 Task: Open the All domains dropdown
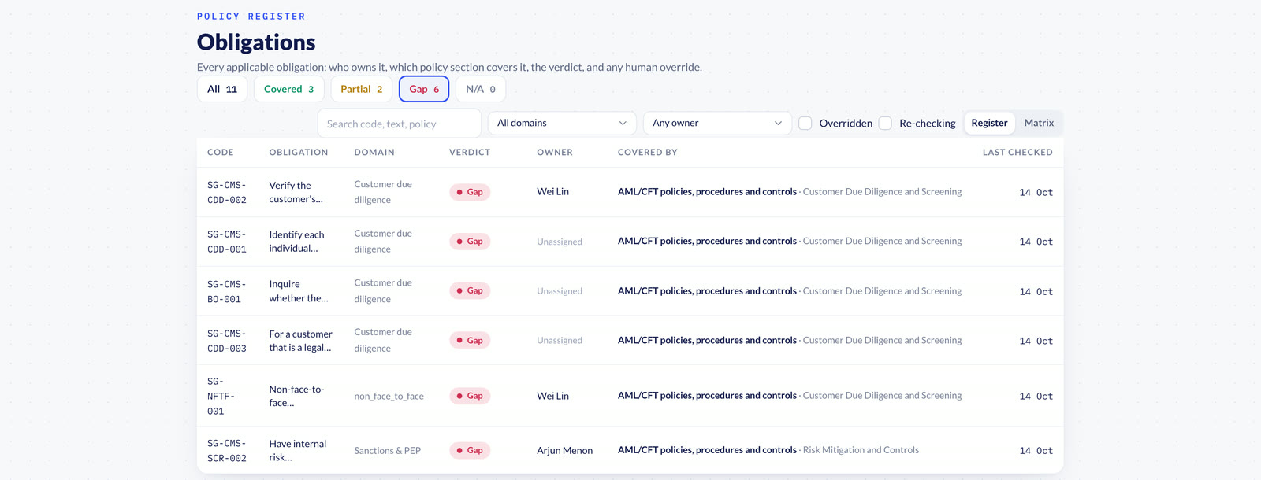tap(562, 123)
